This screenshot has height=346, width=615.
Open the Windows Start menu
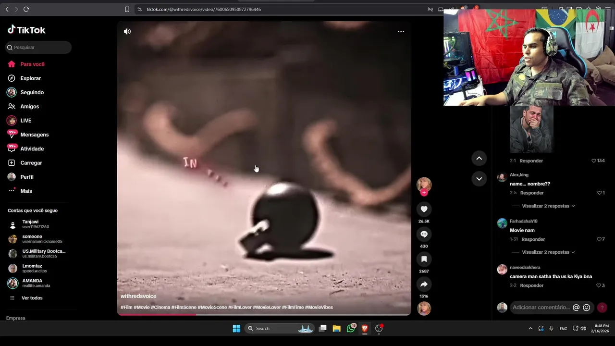click(x=236, y=328)
